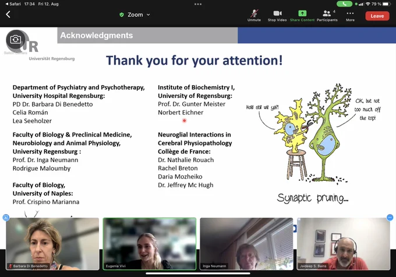
Task: Click 'Dr. Nathalie Rouach' name
Action: pos(186,160)
